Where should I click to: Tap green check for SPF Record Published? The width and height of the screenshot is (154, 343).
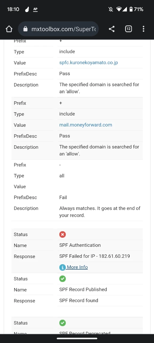62,279
